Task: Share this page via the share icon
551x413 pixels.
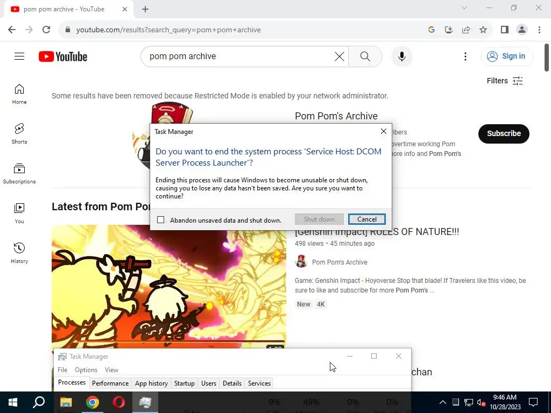Action: pyautogui.click(x=466, y=30)
